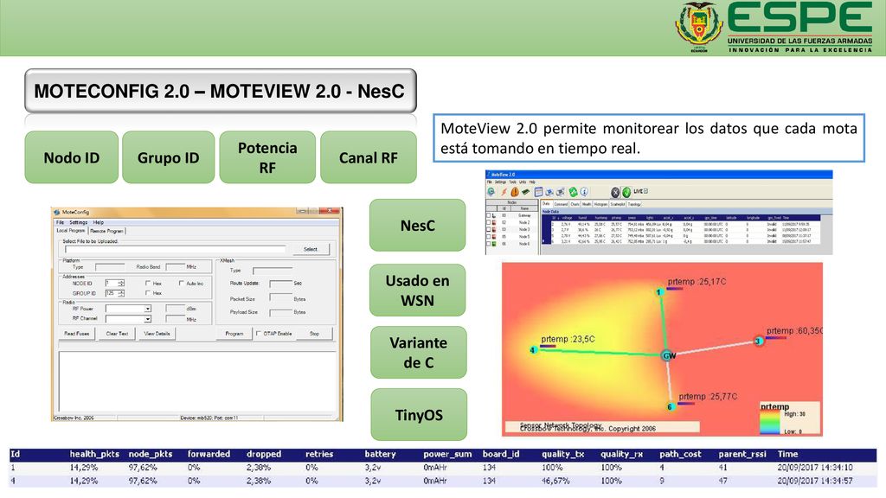Select node 3 on the topology map
The height and width of the screenshot is (498, 886).
click(758, 341)
